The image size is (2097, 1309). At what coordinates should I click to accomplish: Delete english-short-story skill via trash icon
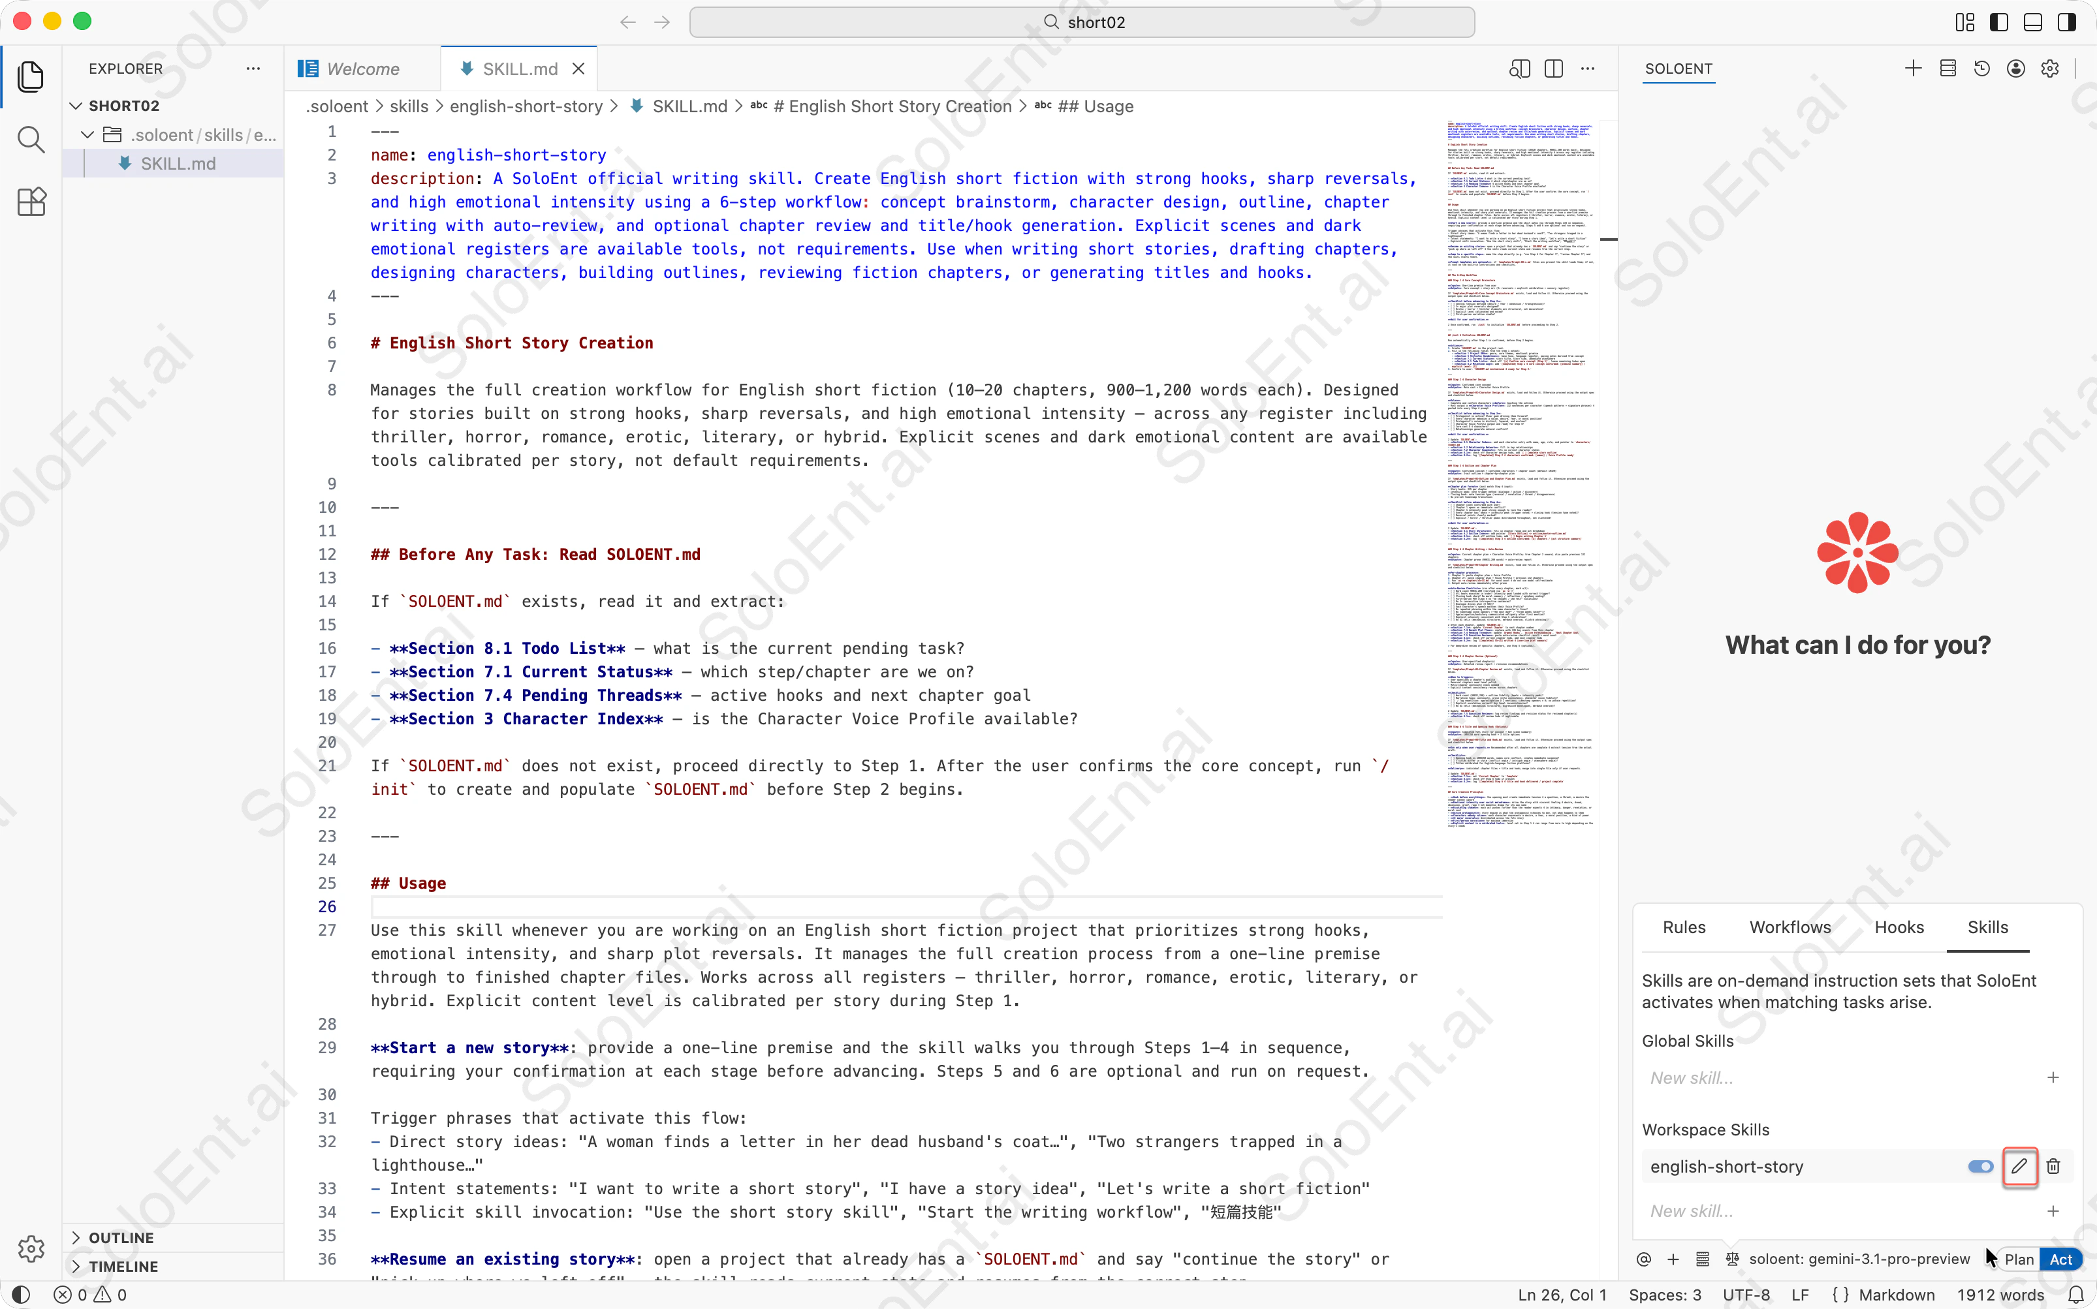(2052, 1166)
